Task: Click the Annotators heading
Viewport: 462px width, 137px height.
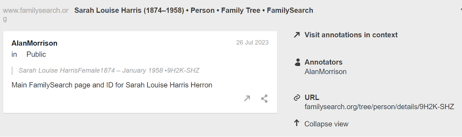Action: click(x=323, y=62)
